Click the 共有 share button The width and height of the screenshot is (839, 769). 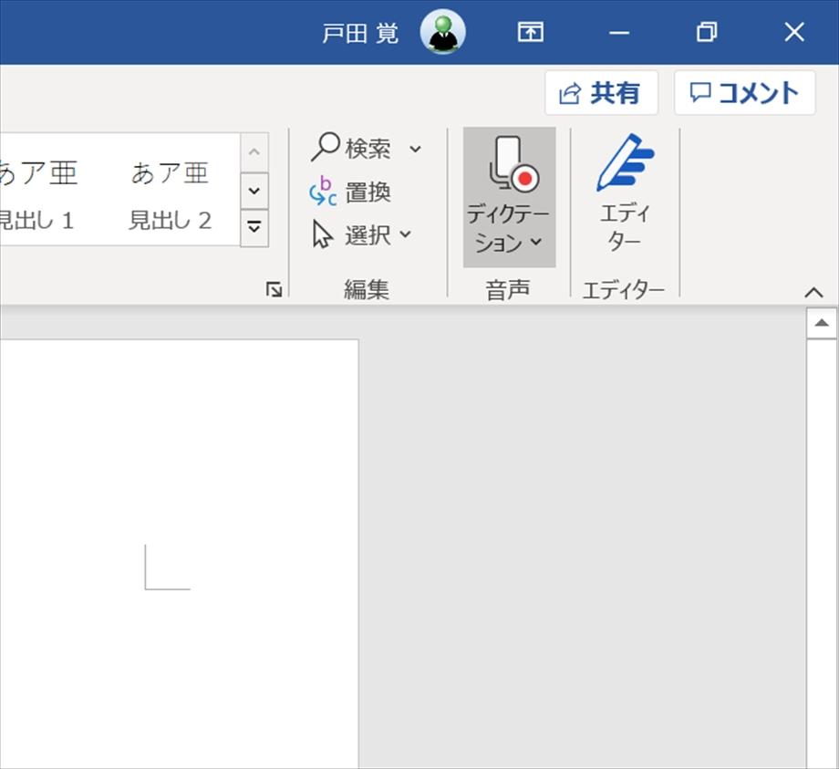click(x=600, y=92)
